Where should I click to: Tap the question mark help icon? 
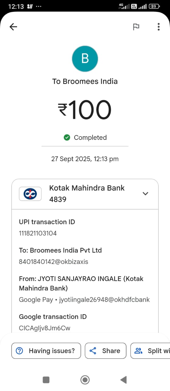(x=19, y=351)
